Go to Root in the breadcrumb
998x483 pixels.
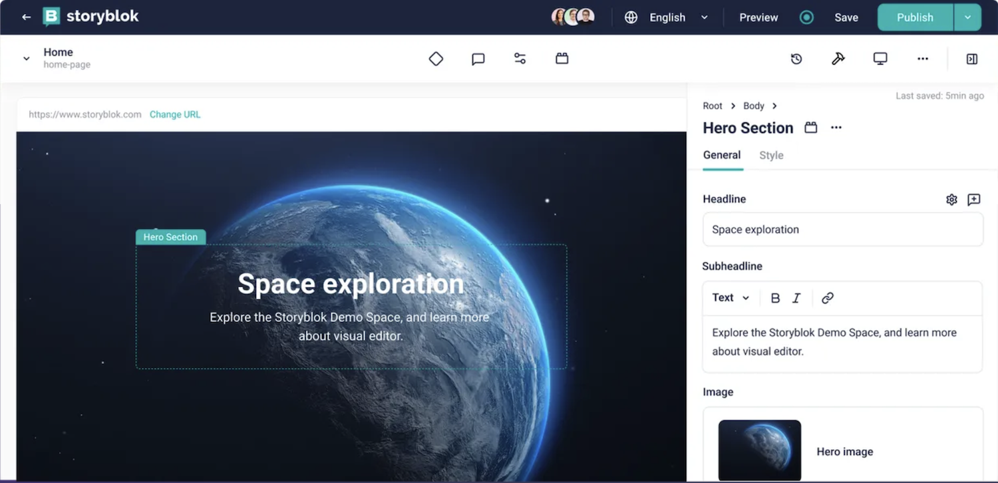pos(713,106)
